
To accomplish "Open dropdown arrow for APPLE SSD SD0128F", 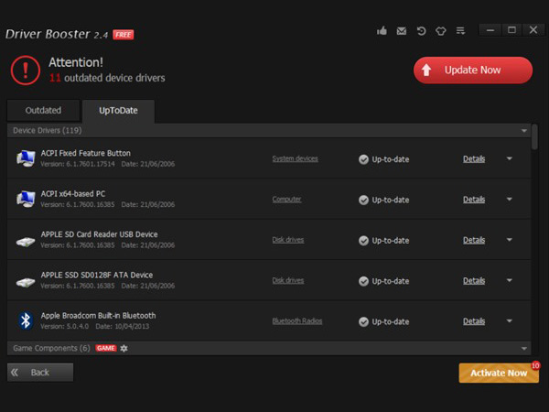I will pyautogui.click(x=510, y=281).
